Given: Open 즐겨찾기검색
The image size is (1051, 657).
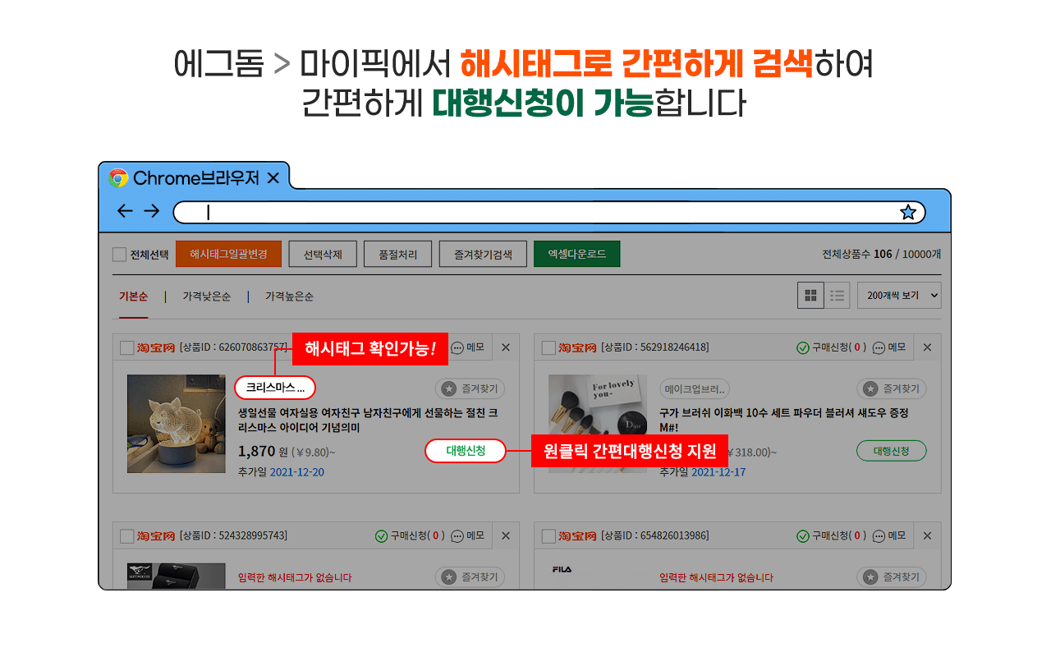Looking at the screenshot, I should pos(483,255).
